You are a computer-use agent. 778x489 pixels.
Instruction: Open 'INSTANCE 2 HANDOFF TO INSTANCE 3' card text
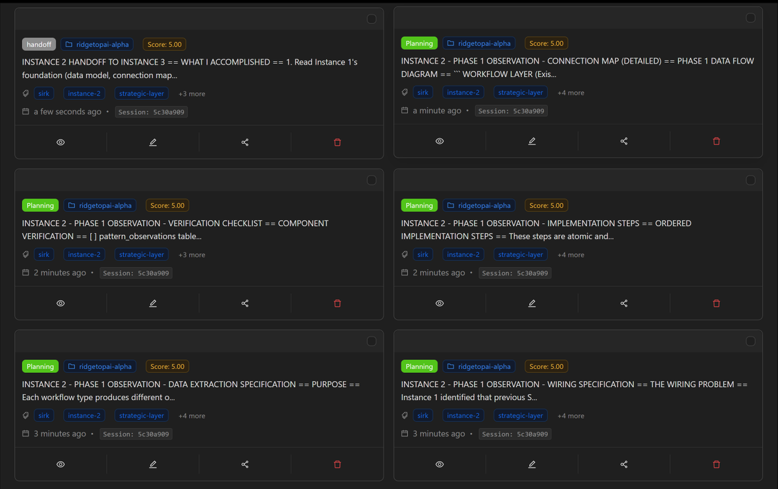coord(190,69)
